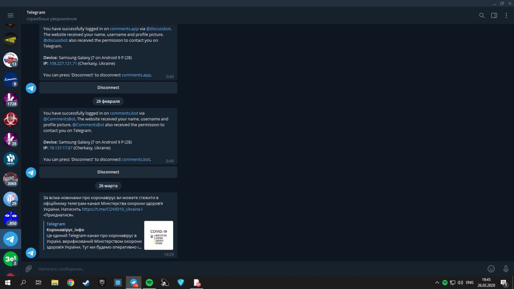Open the hamburger main menu

pos(10,15)
